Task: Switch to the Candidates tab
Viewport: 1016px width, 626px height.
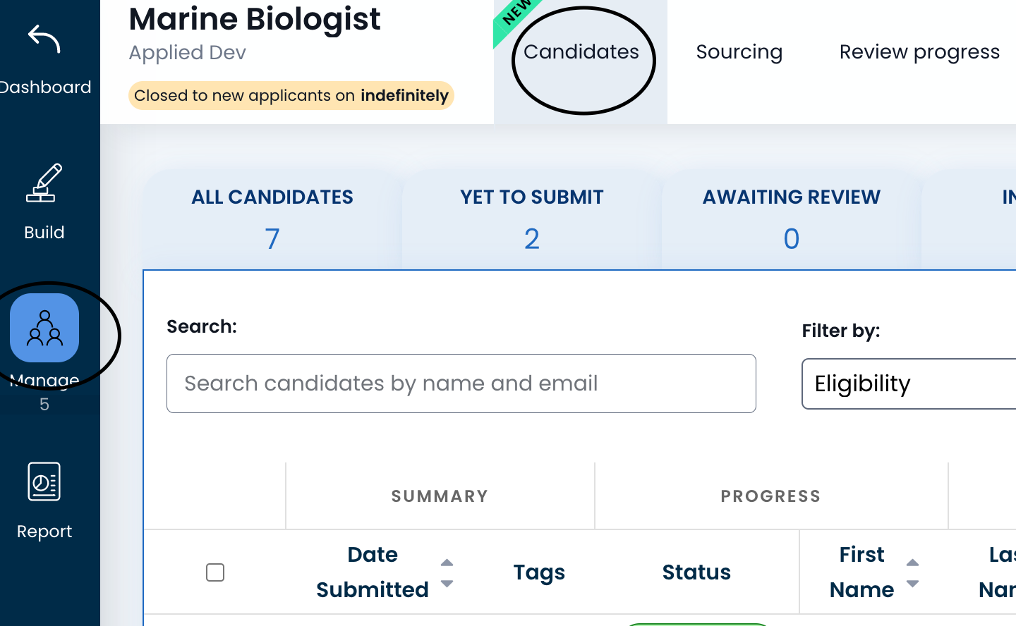Action: pos(581,52)
